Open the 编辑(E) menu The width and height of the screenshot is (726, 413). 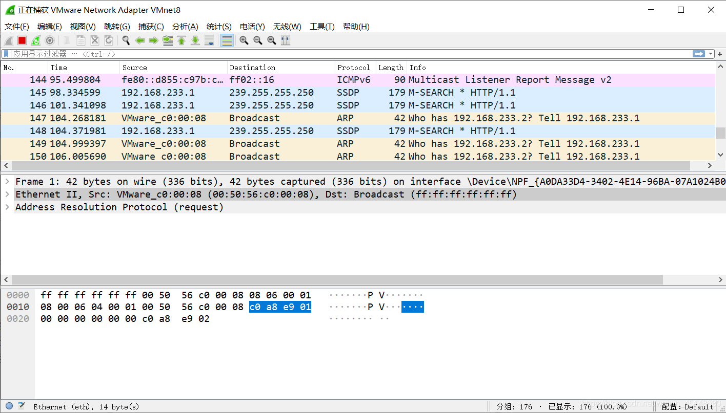pos(50,27)
